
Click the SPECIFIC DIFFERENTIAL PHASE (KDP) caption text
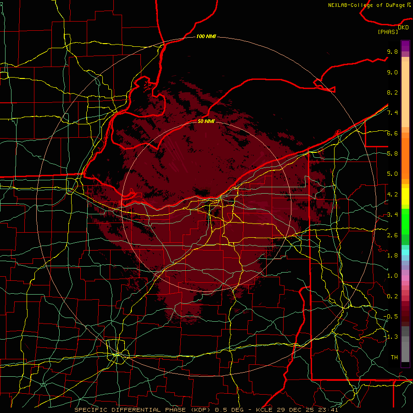142,410
